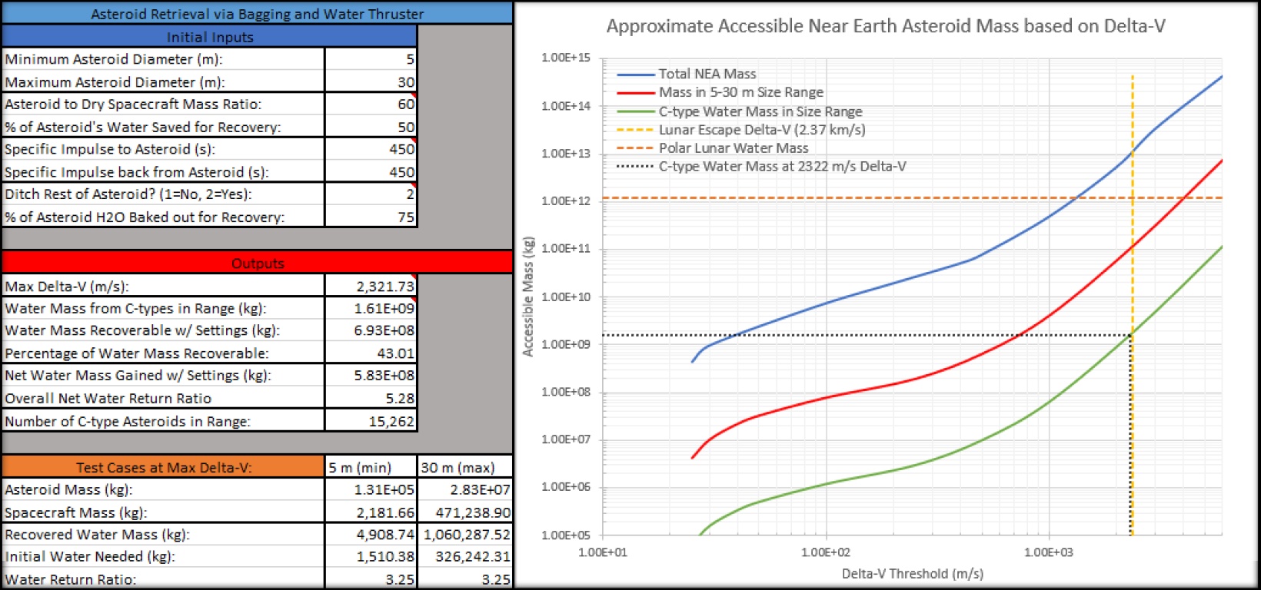
Task: Select the Outputs red header cell
Action: 257,263
